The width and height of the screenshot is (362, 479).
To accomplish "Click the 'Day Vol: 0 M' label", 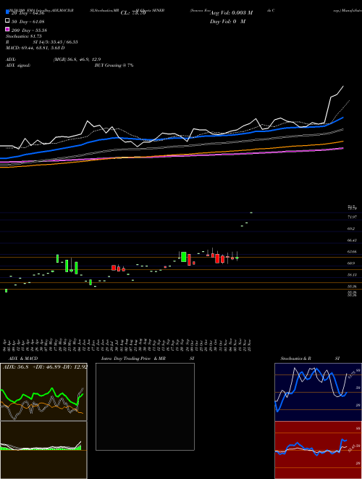I will pos(227,21).
